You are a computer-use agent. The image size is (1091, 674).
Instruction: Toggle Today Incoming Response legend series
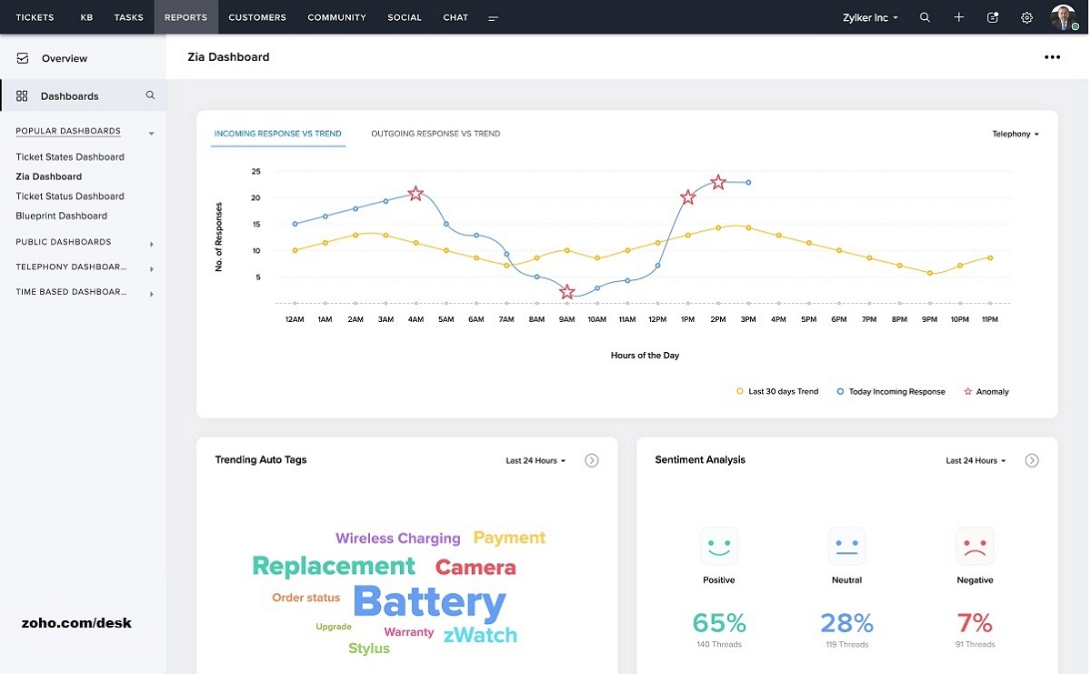(x=891, y=392)
